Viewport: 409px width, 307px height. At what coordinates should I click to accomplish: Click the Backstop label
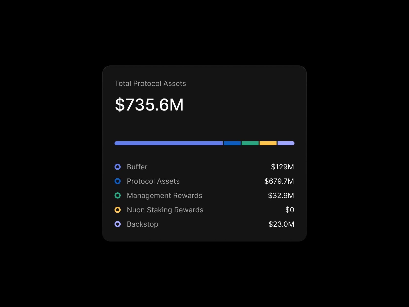(x=143, y=224)
